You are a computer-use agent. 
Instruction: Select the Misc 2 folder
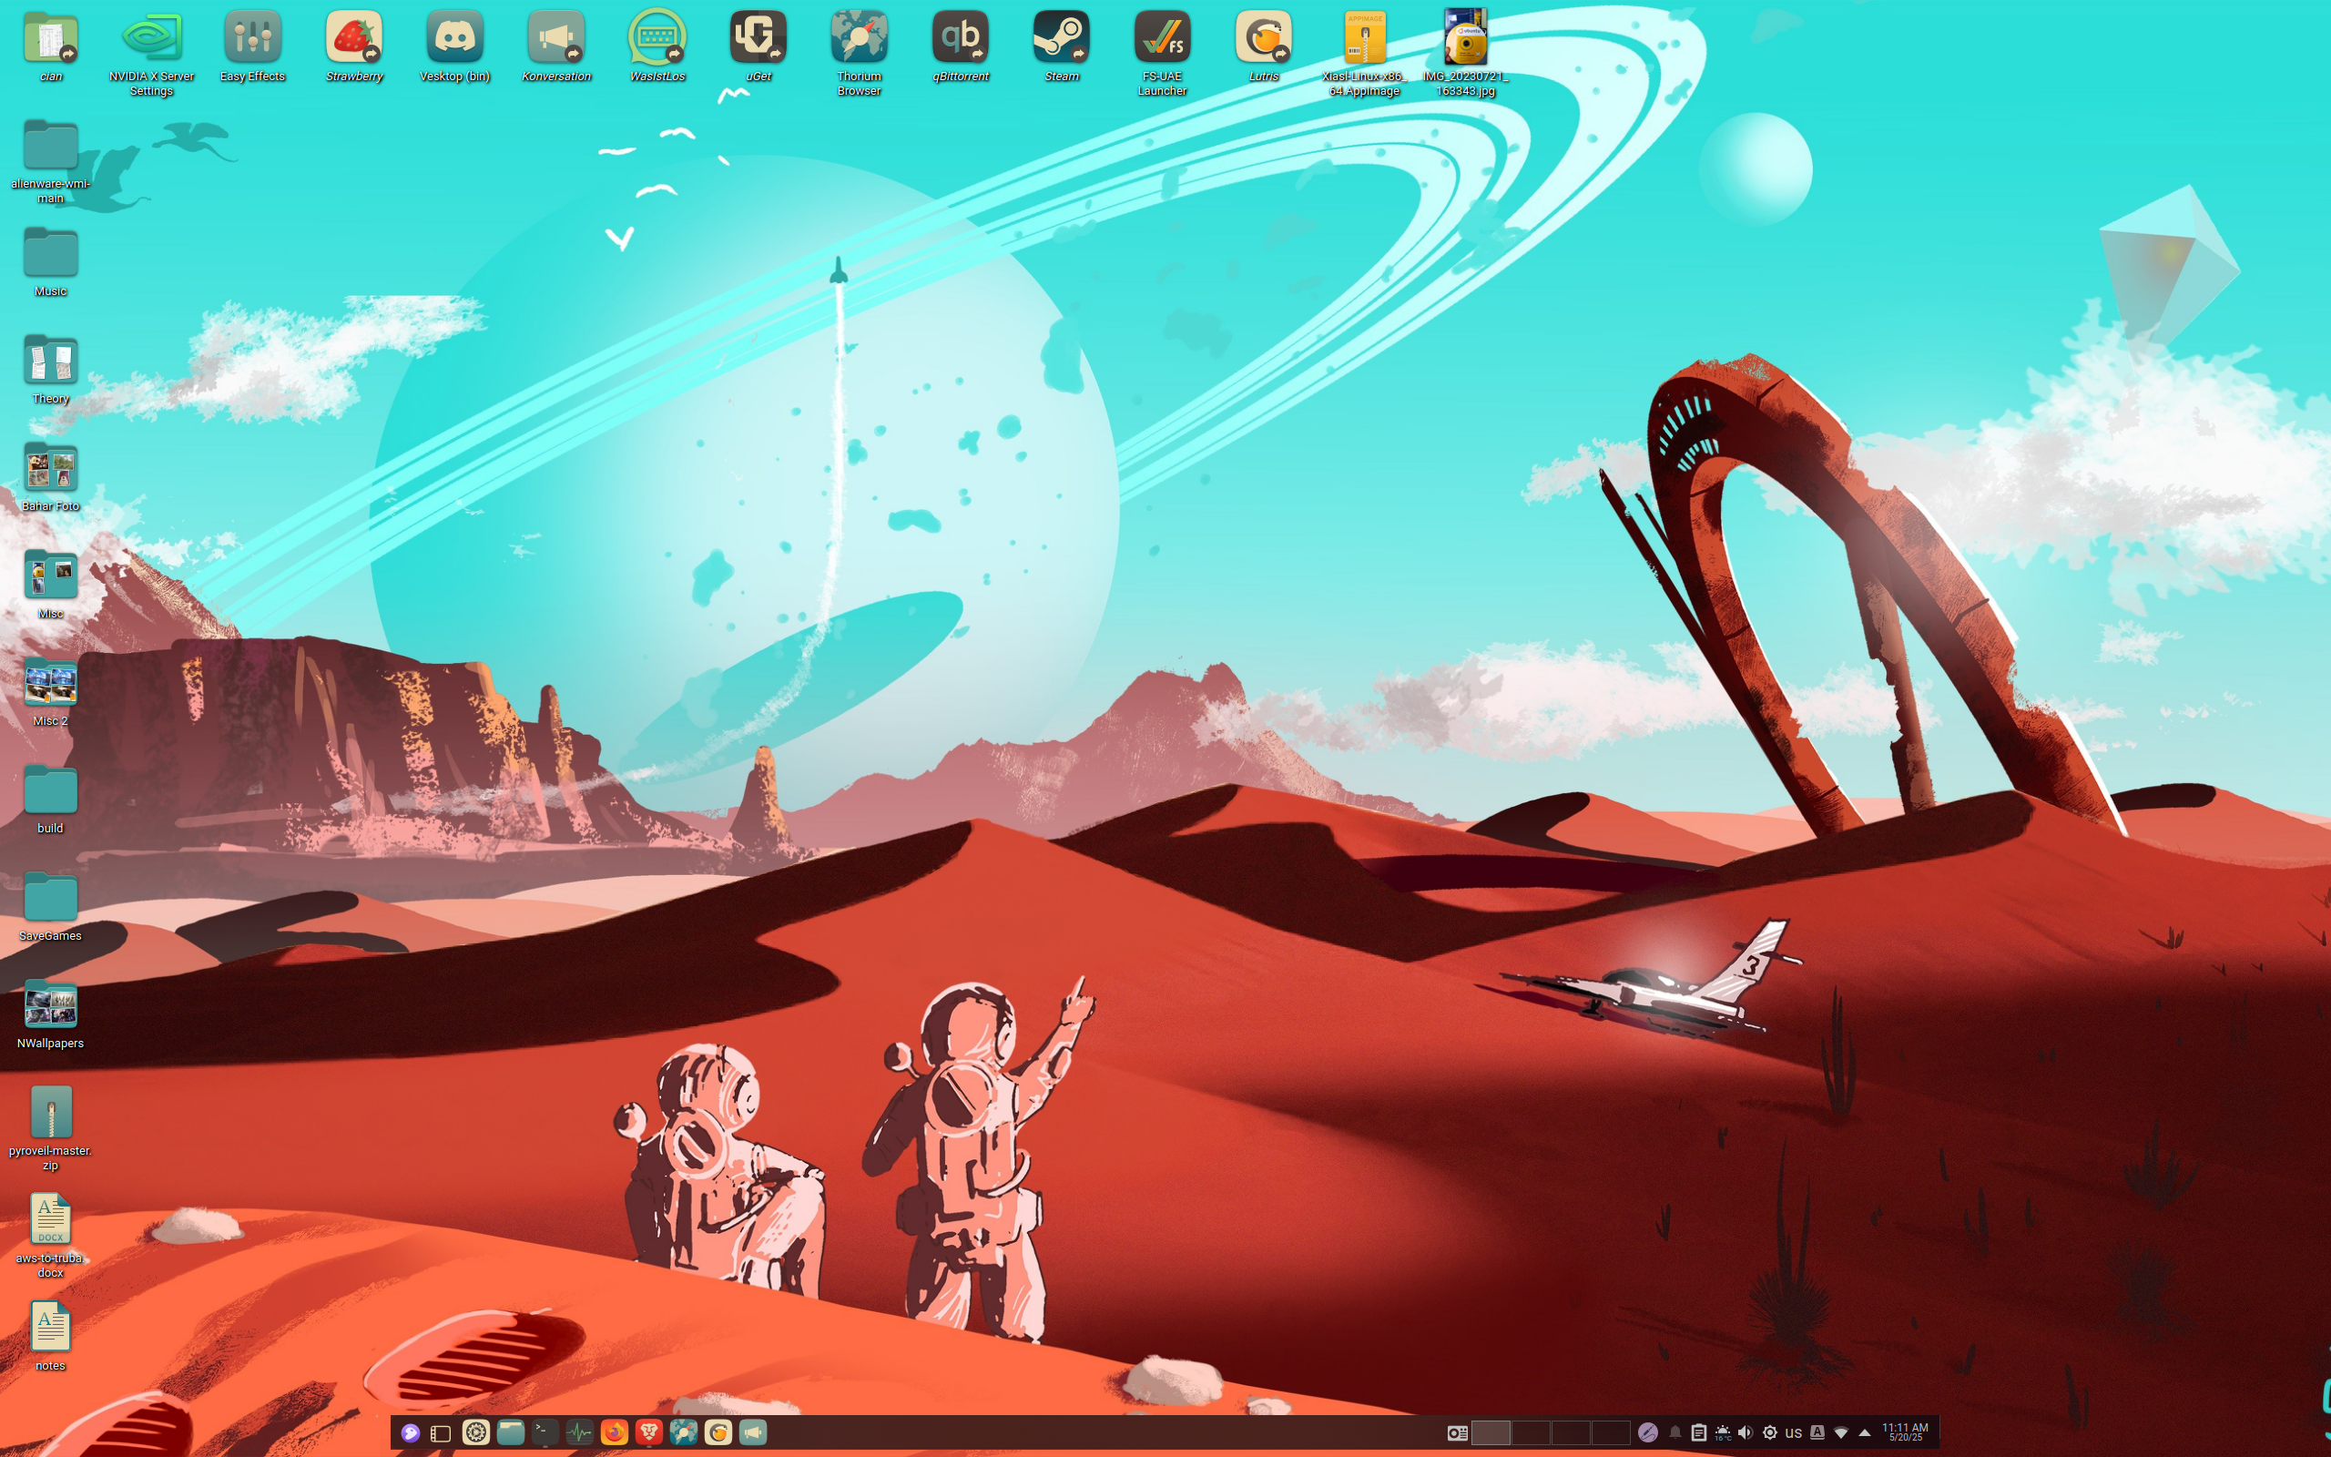point(50,691)
